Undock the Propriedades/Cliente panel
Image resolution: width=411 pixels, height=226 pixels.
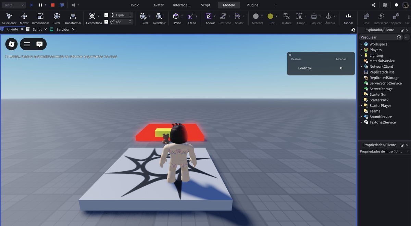402,145
